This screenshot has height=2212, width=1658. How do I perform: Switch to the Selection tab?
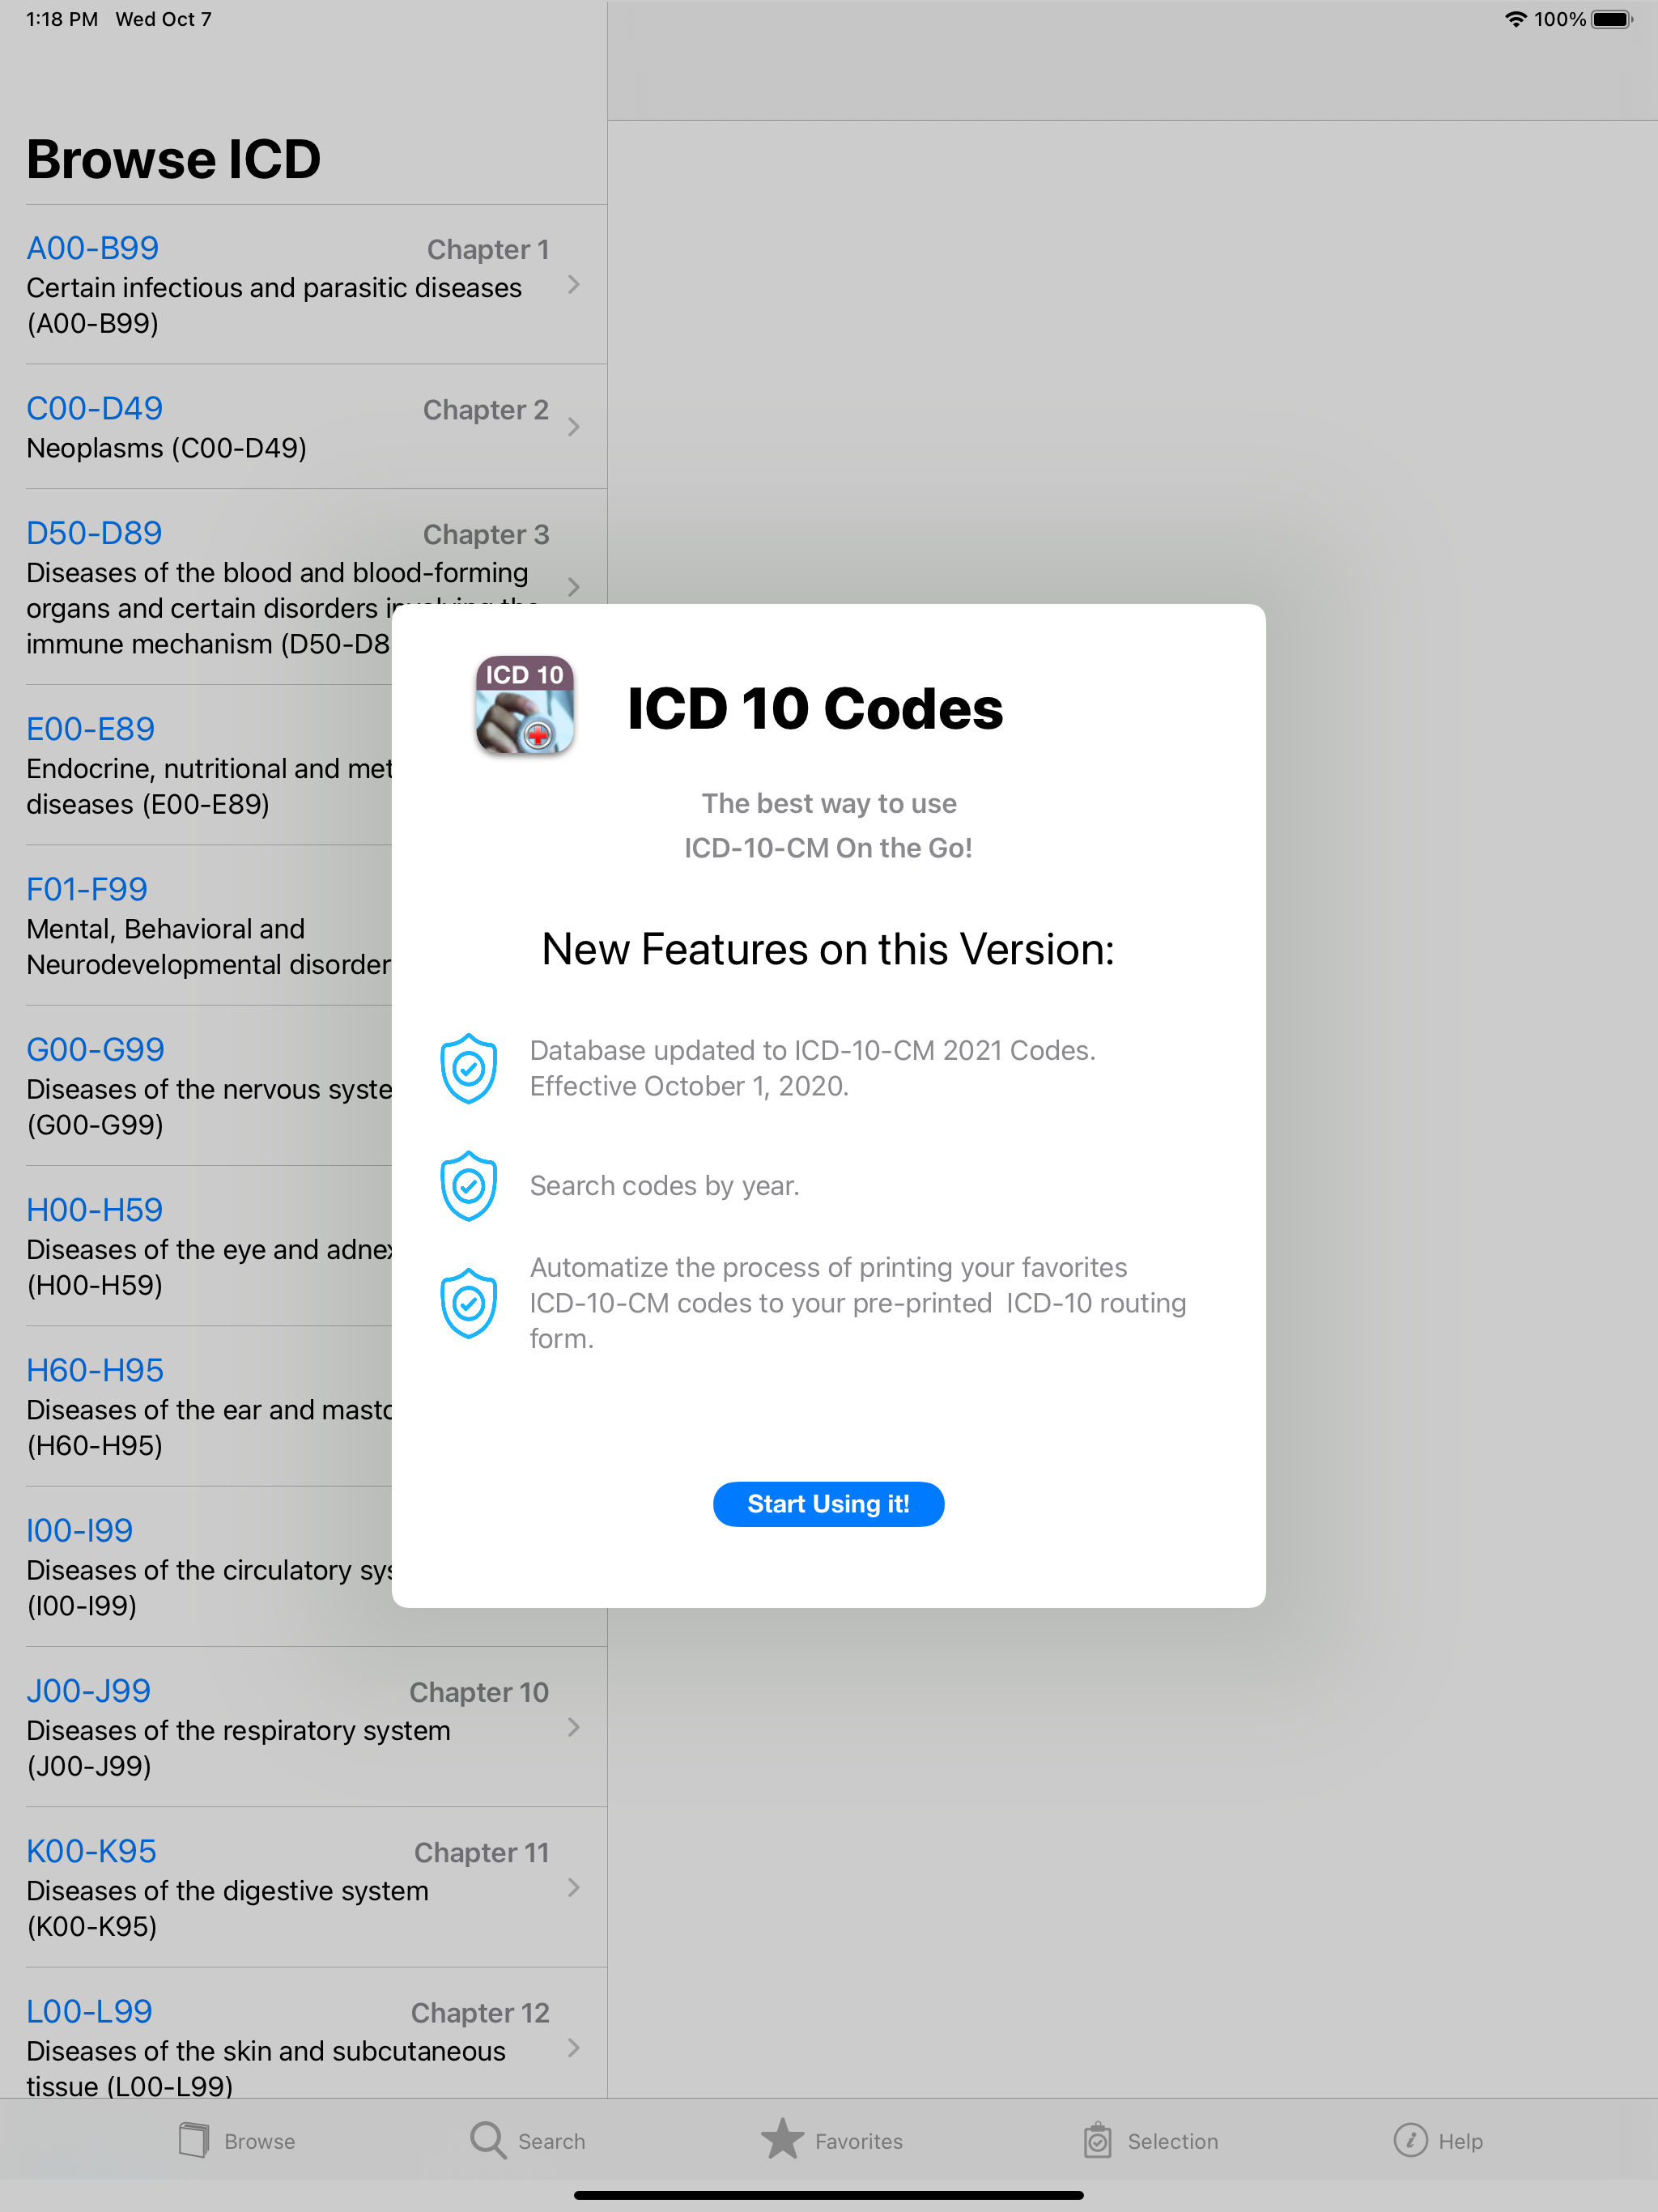coord(1152,2140)
